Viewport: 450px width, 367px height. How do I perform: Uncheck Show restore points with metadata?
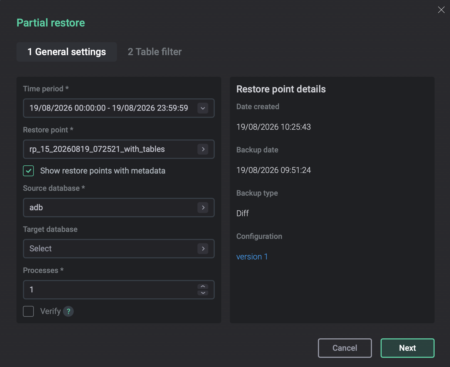[x=28, y=171]
